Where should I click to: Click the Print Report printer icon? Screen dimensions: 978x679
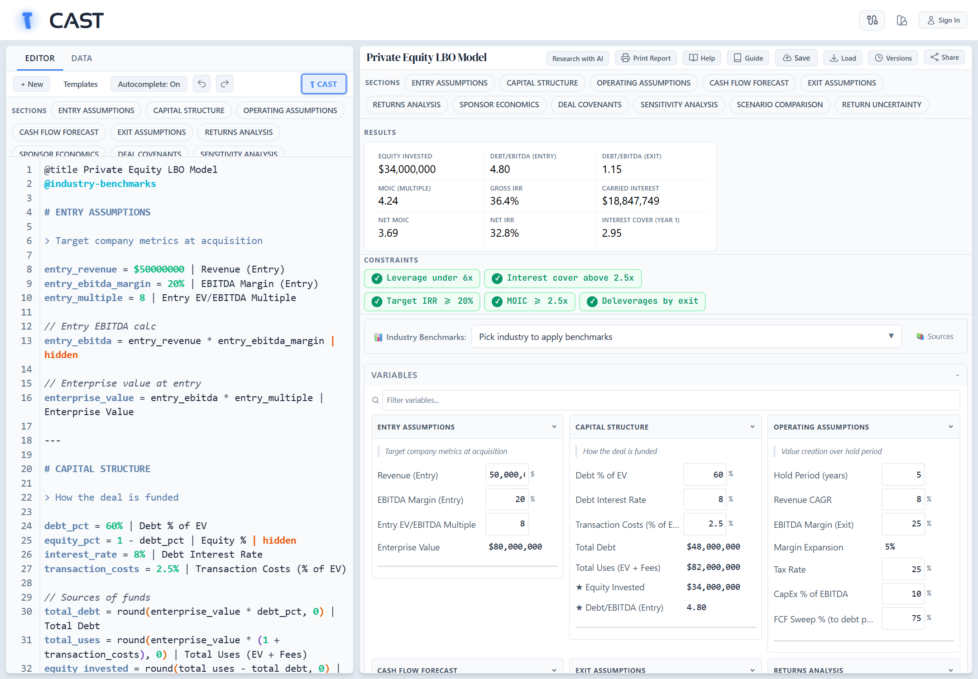pos(625,58)
